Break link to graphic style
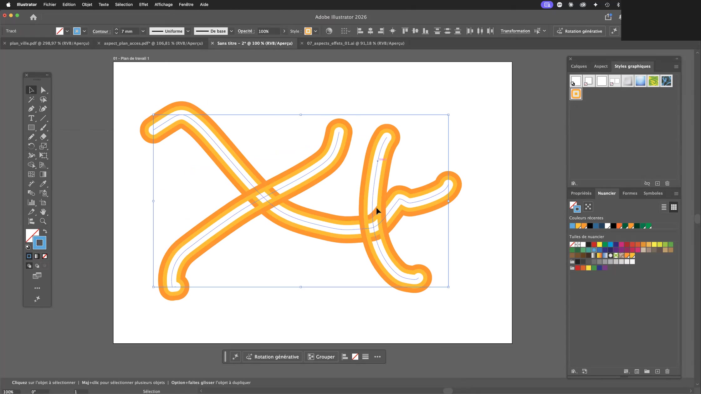Viewport: 701px width, 394px height. [647, 184]
